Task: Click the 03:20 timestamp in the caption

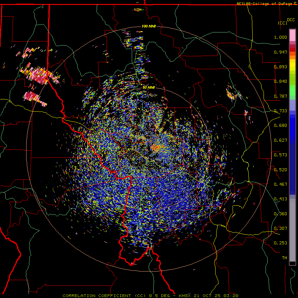Action: pyautogui.click(x=231, y=296)
